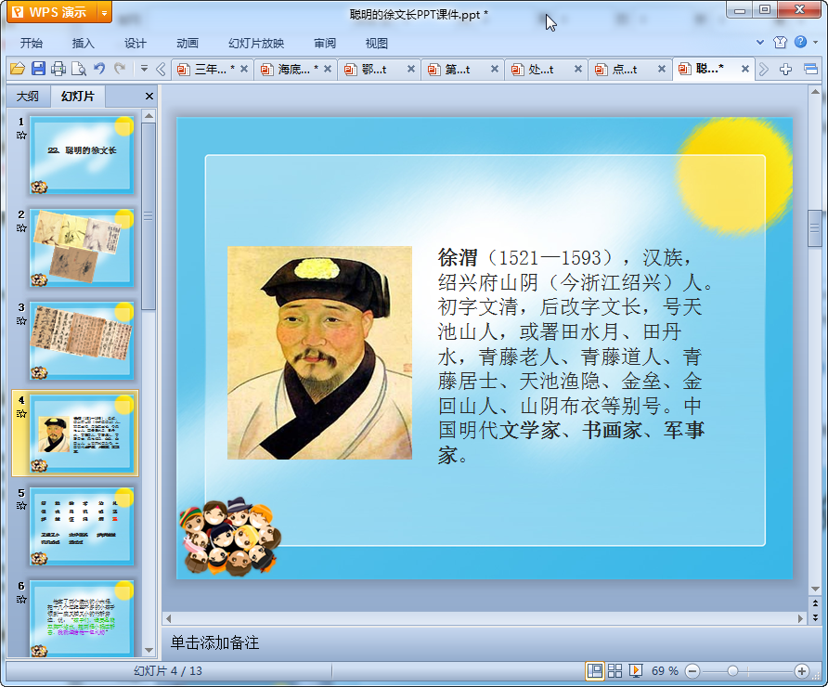Increase zoom with the plus button

[x=802, y=671]
